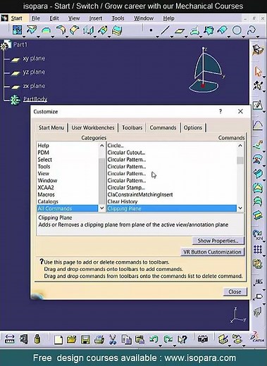The image size is (267, 366).
Task: Open the Help menu
Action: pyautogui.click(x=168, y=18)
